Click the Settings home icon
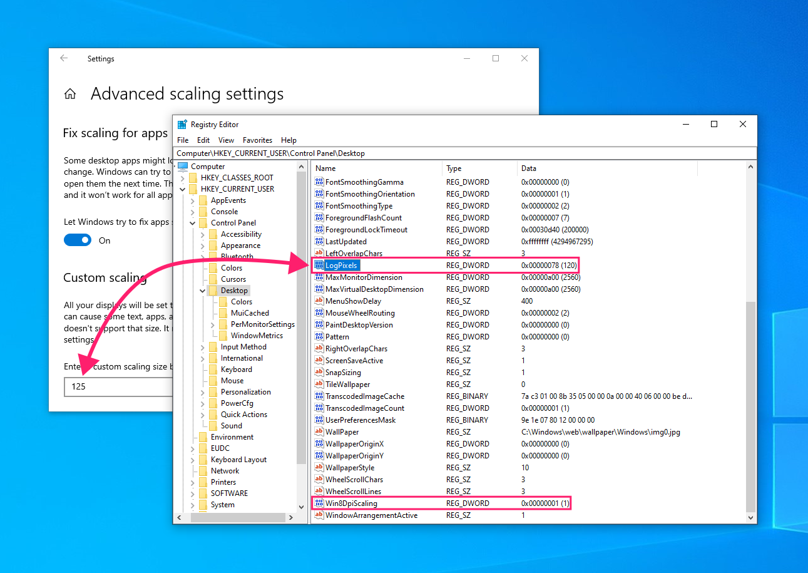This screenshot has width=808, height=573. point(70,94)
